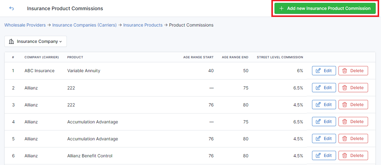
Task: Click the Street Level Commission column header
Action: click(280, 57)
